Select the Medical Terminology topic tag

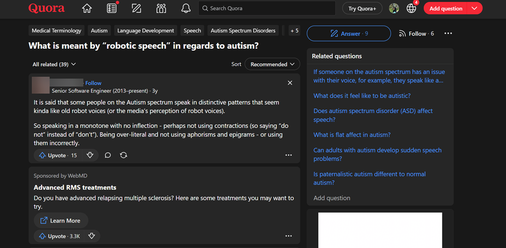pos(57,30)
